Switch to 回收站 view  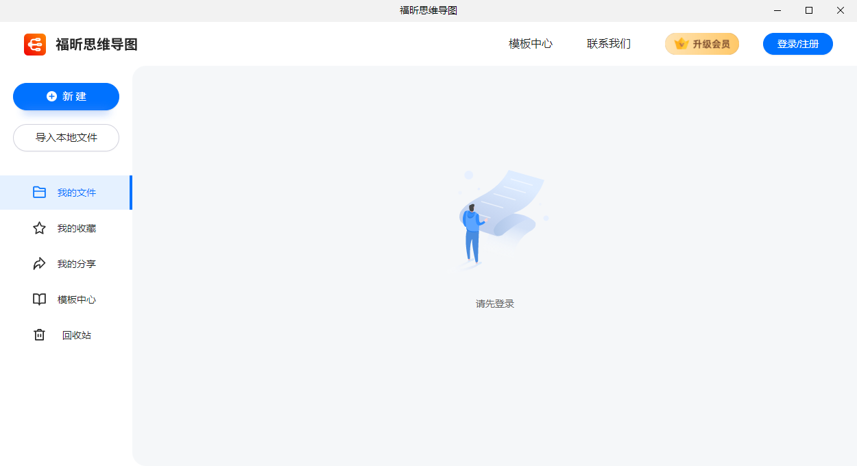pyautogui.click(x=76, y=334)
